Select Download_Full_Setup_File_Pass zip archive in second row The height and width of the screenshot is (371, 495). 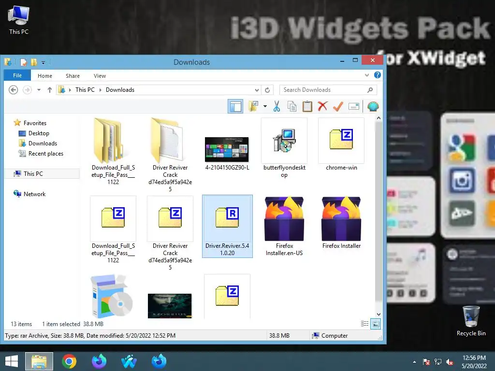click(113, 229)
